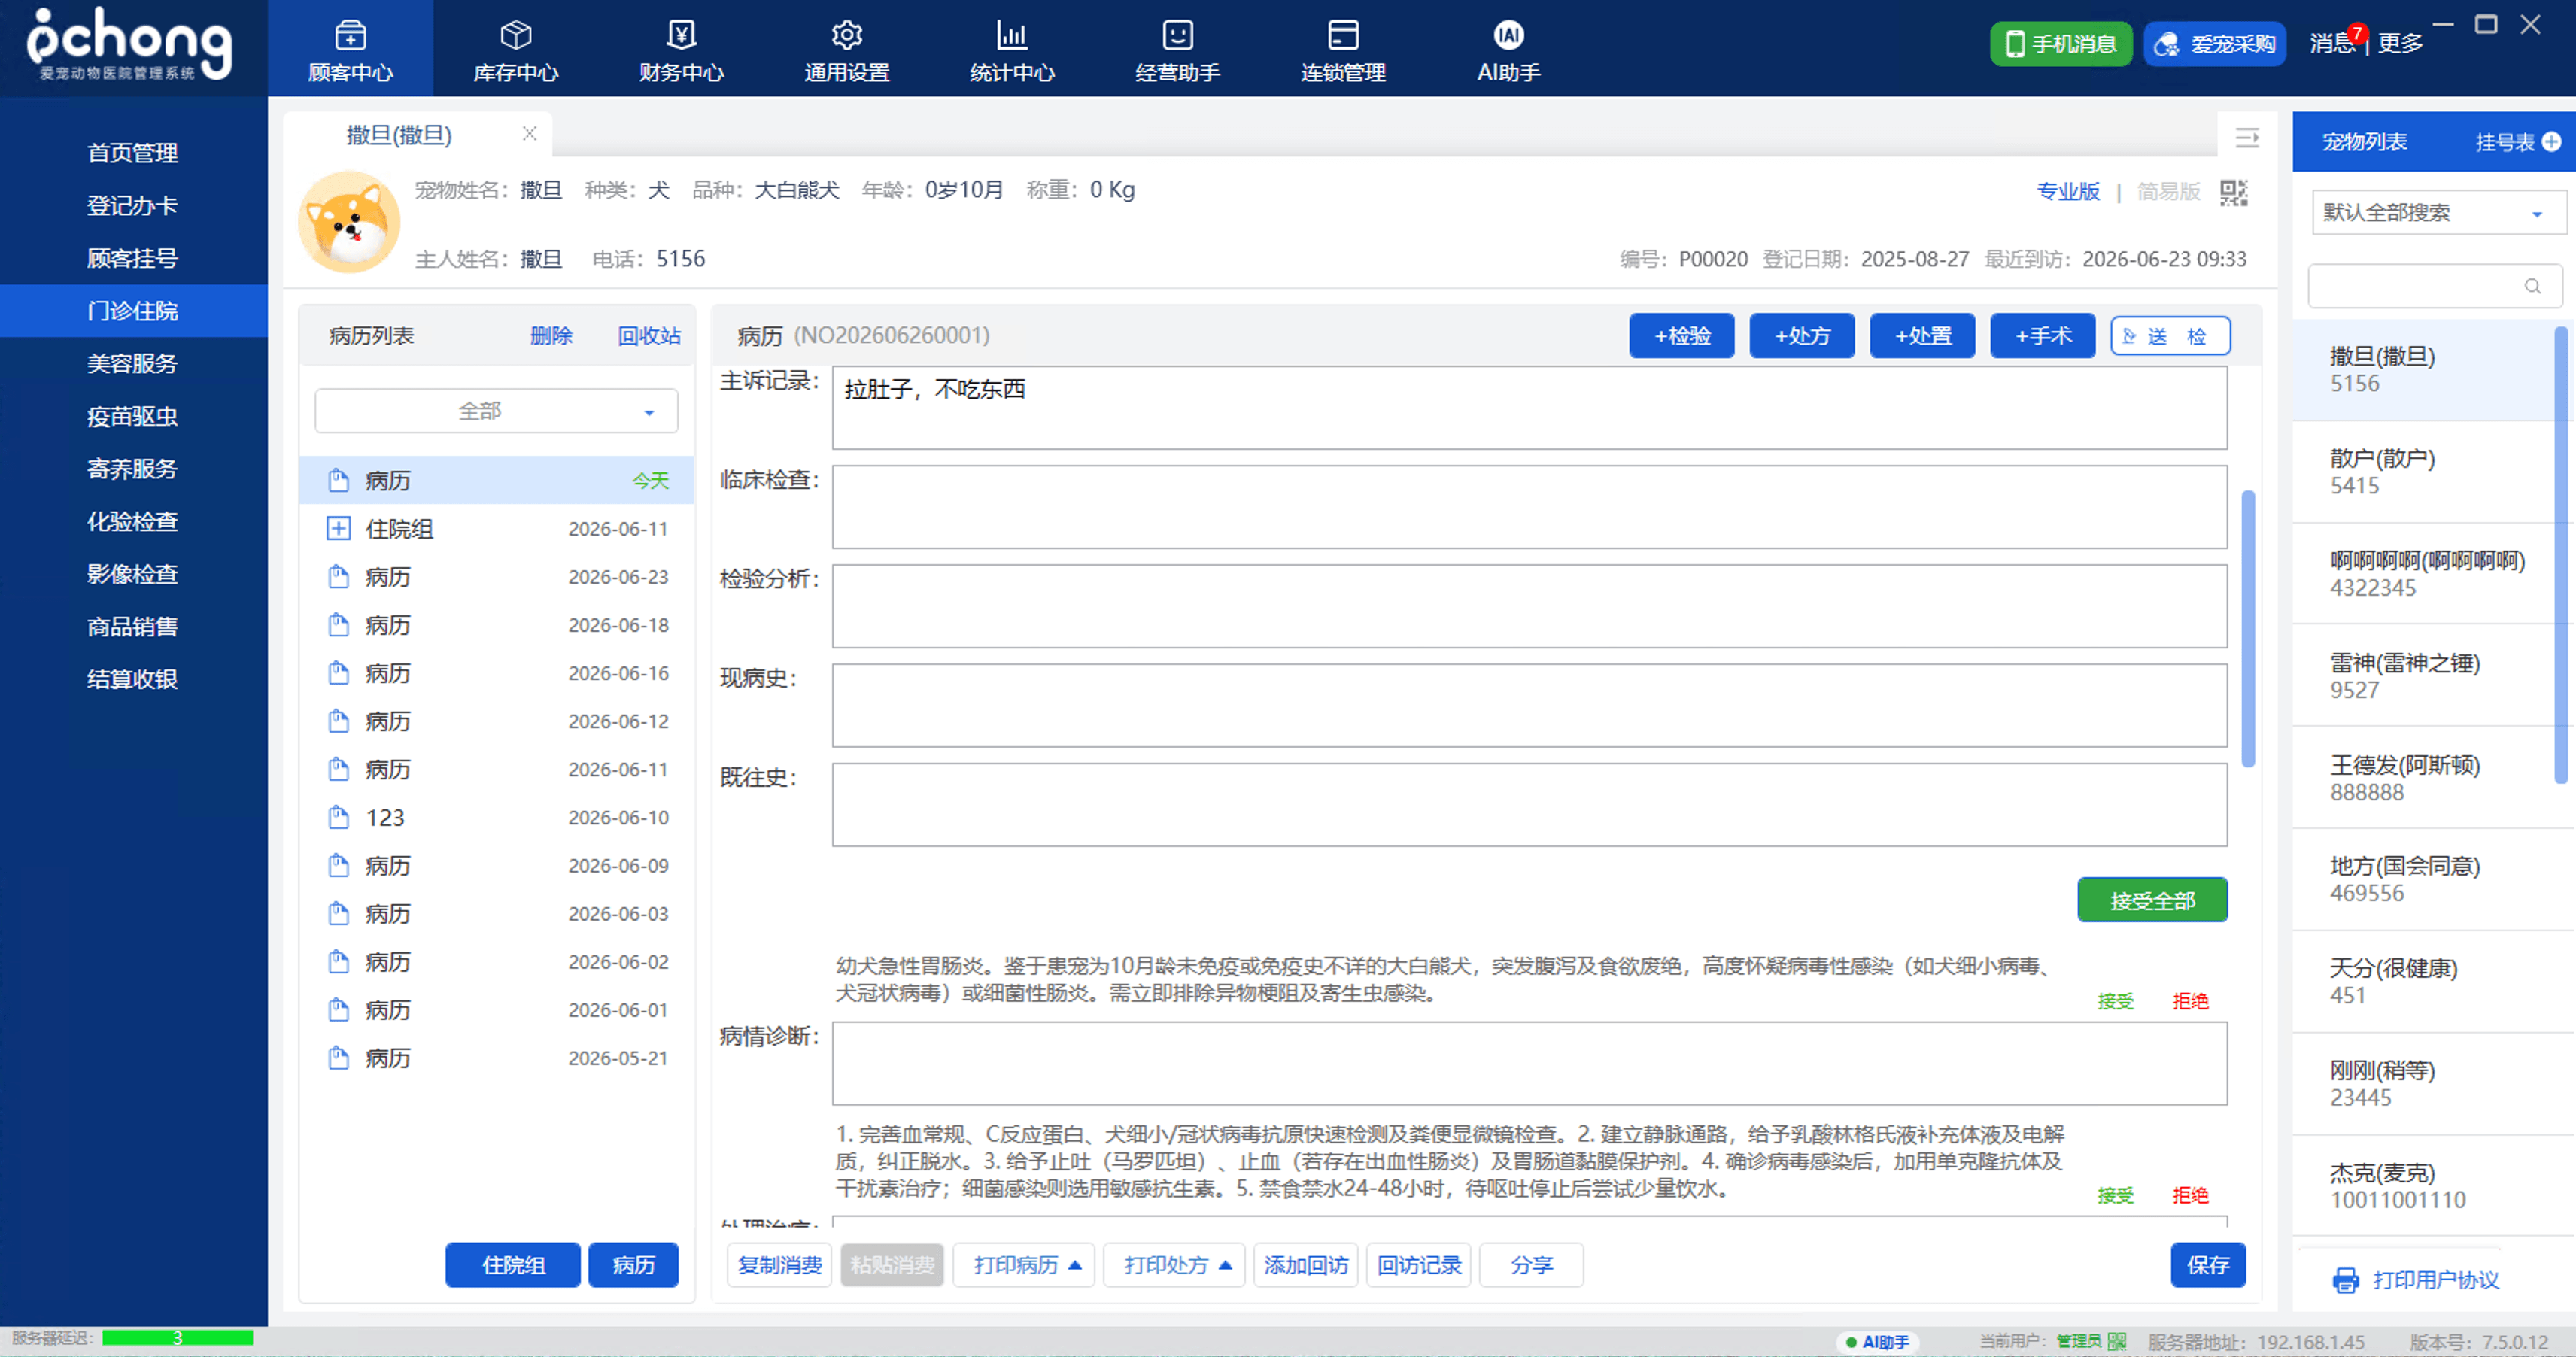This screenshot has height=1357, width=2576.
Task: Open the 顾客中心 module icon
Action: [350, 36]
